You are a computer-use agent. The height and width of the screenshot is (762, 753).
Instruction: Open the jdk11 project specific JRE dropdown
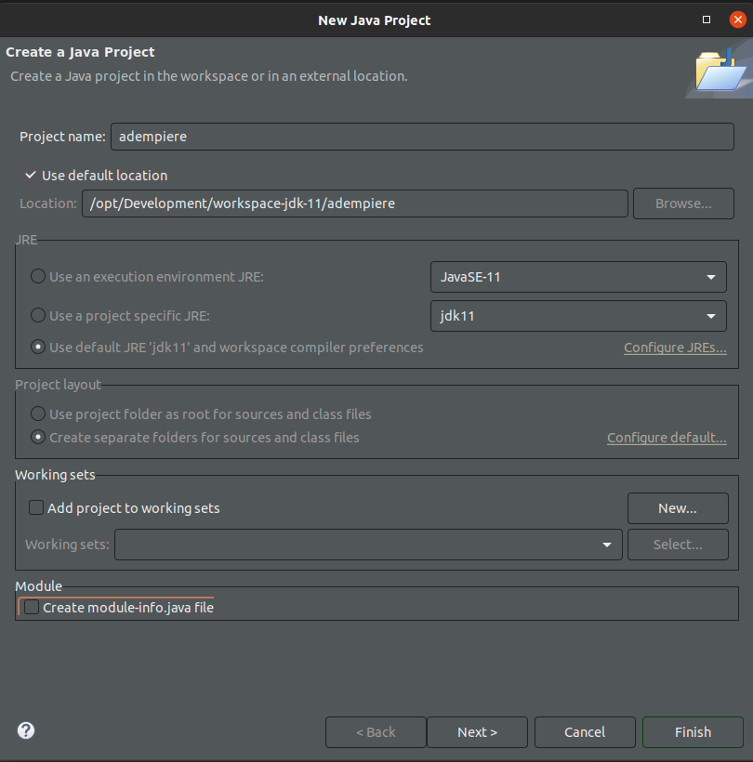tap(578, 316)
